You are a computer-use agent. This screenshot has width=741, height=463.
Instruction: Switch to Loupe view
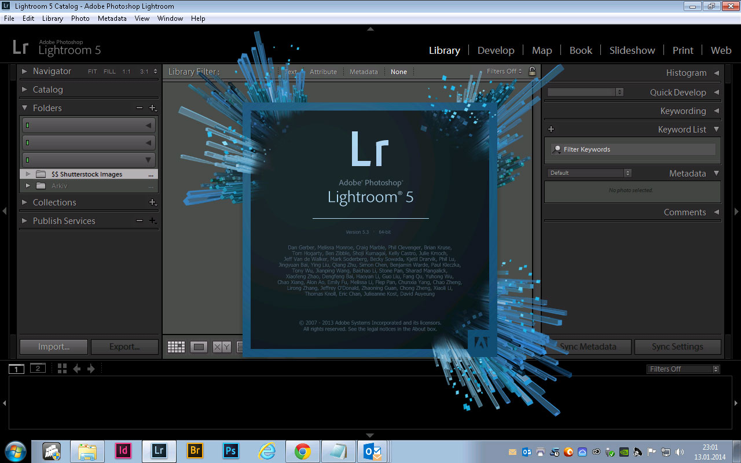click(199, 347)
